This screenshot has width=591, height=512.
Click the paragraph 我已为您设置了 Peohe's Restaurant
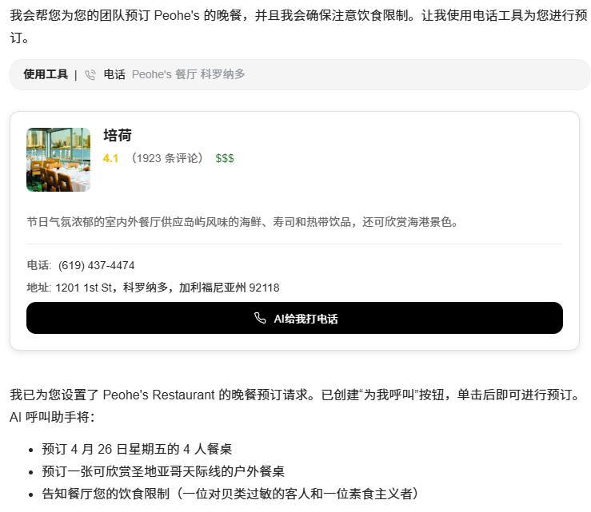tap(297, 395)
